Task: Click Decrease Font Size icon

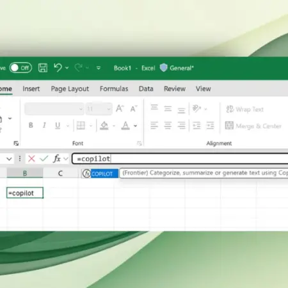Action: [134, 109]
